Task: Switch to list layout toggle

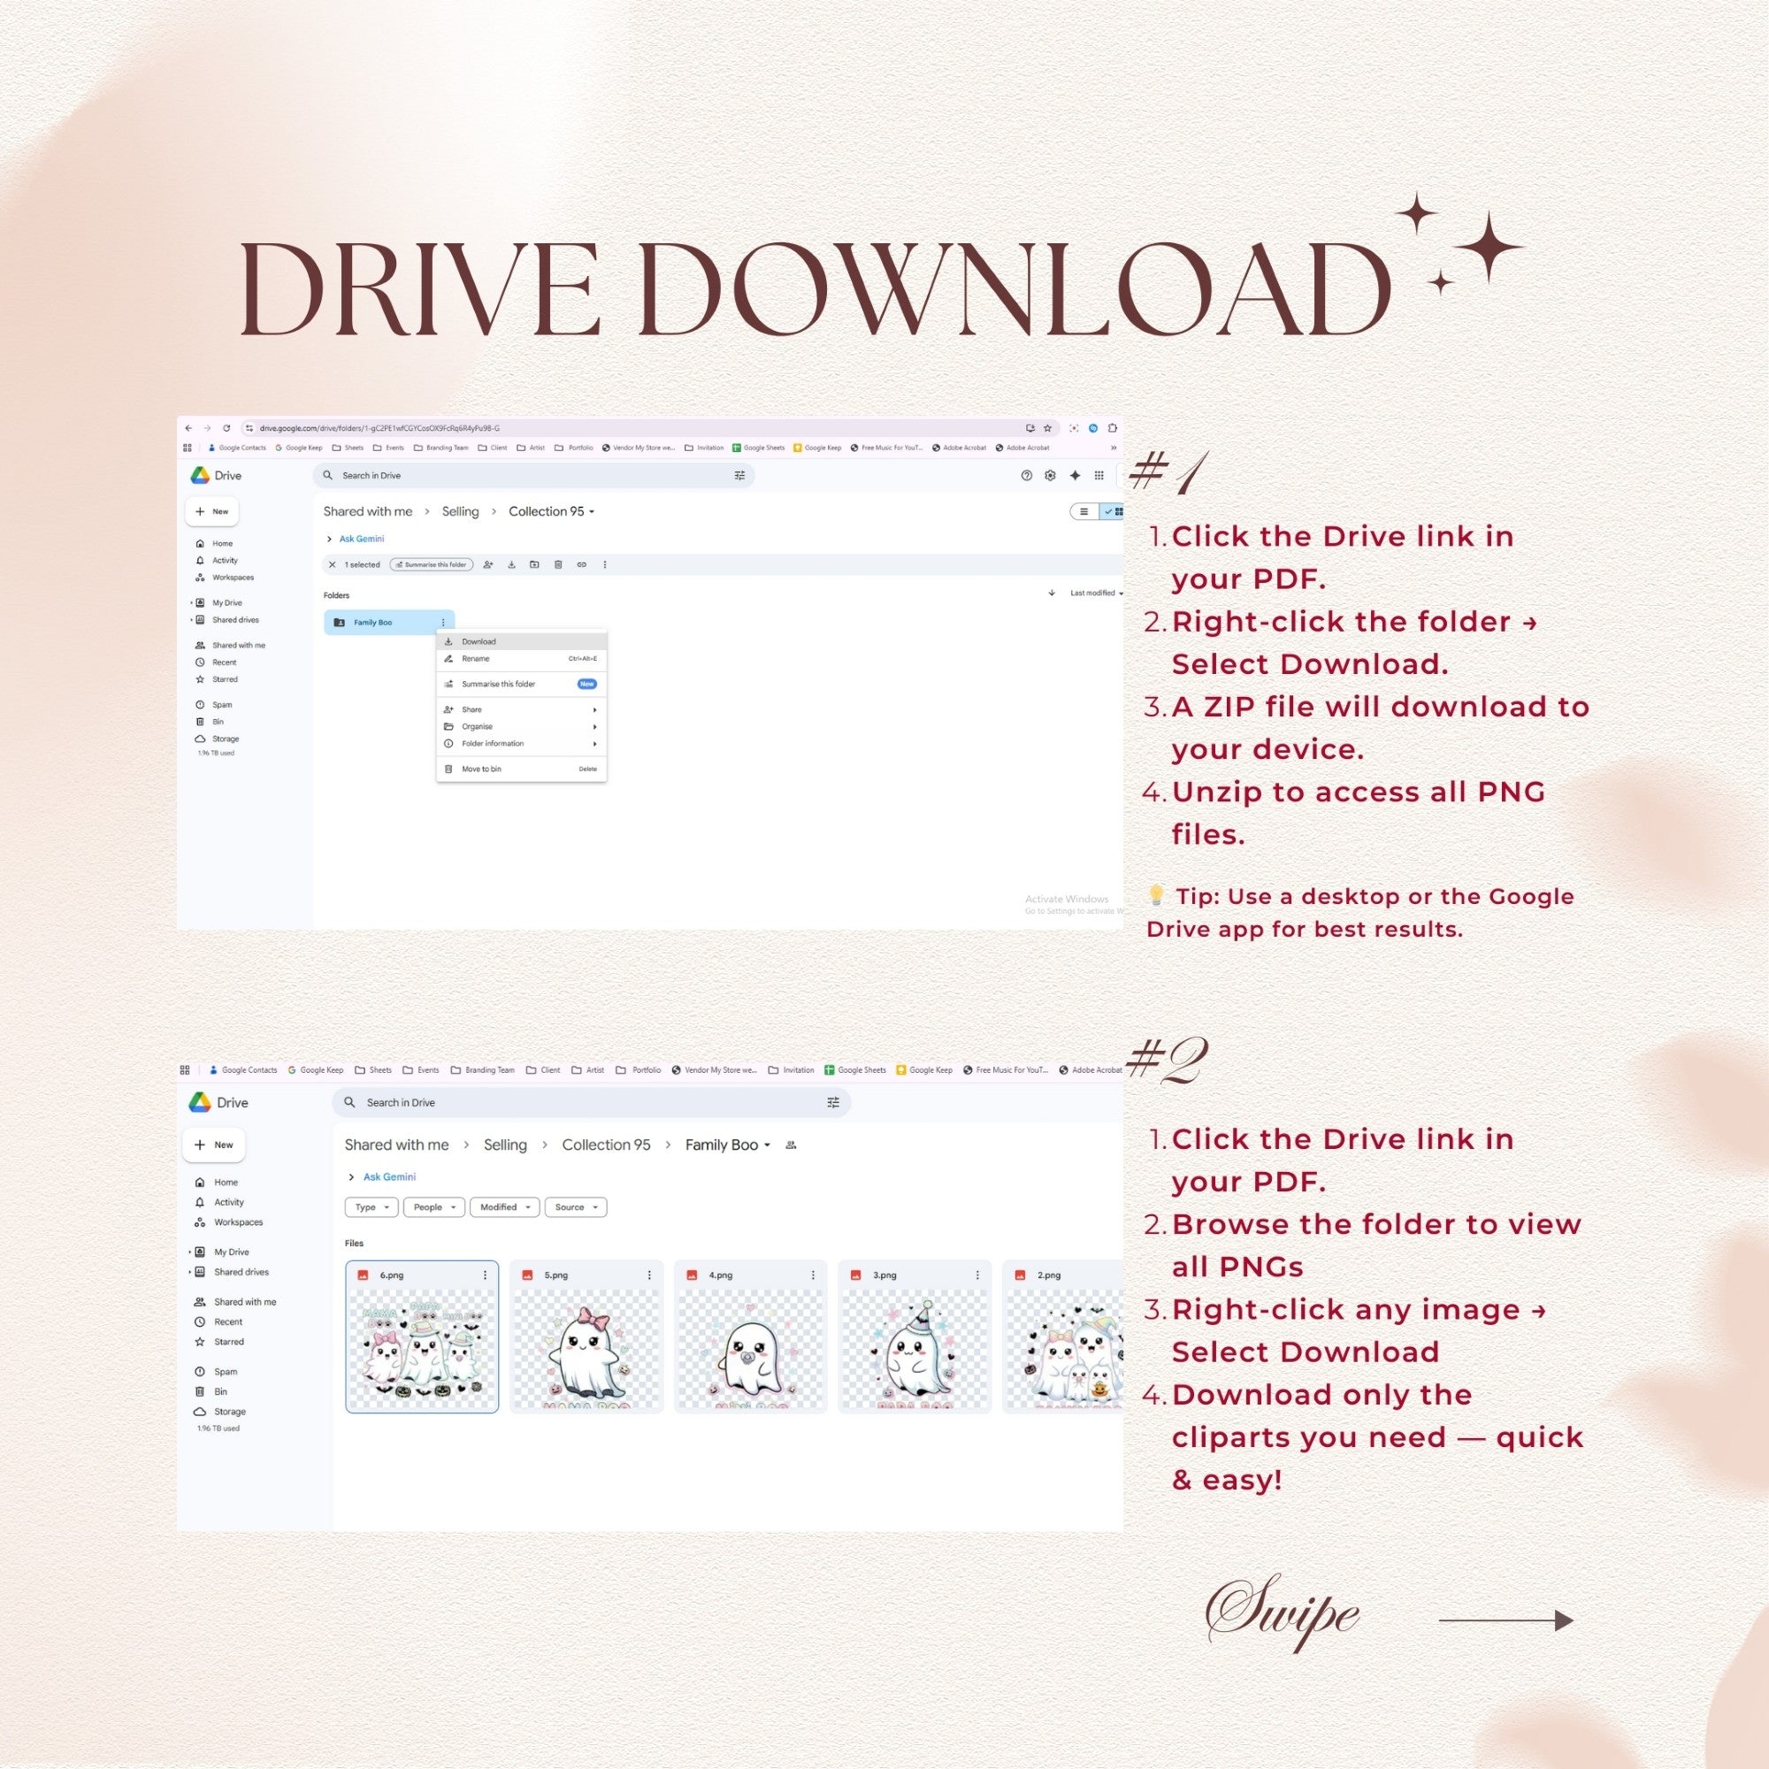Action: click(x=1084, y=512)
